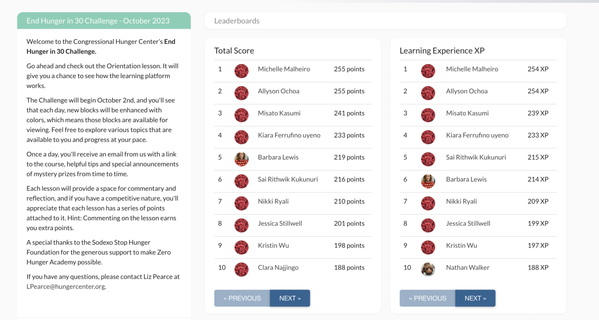Click Sai Rithwik Kukunuri's avatar in Learning Experience XP
The height and width of the screenshot is (320, 599).
tap(428, 159)
